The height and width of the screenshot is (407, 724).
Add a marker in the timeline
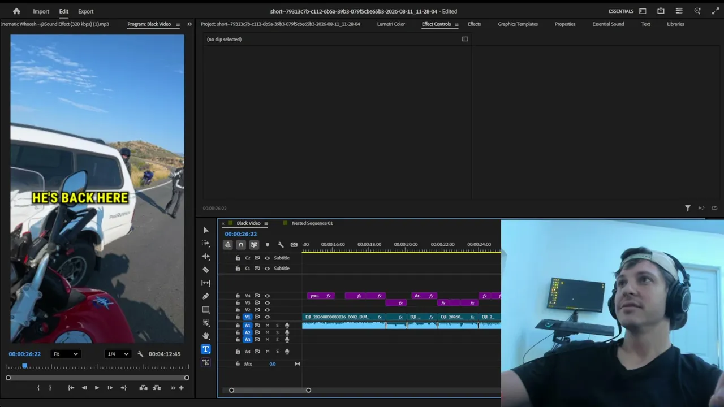click(x=267, y=245)
